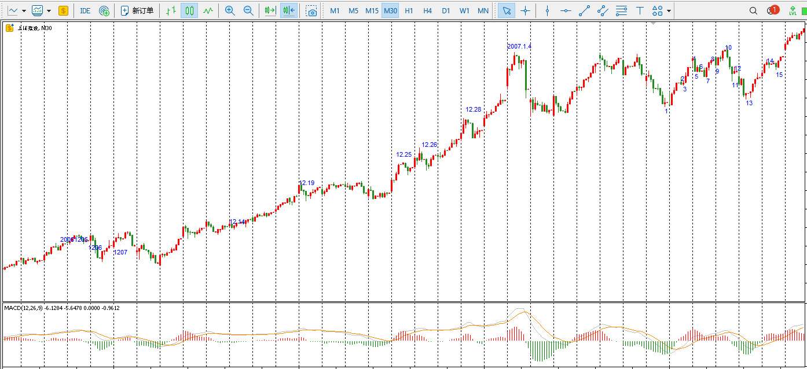Select the horizontal line drawing tool

[566, 10]
